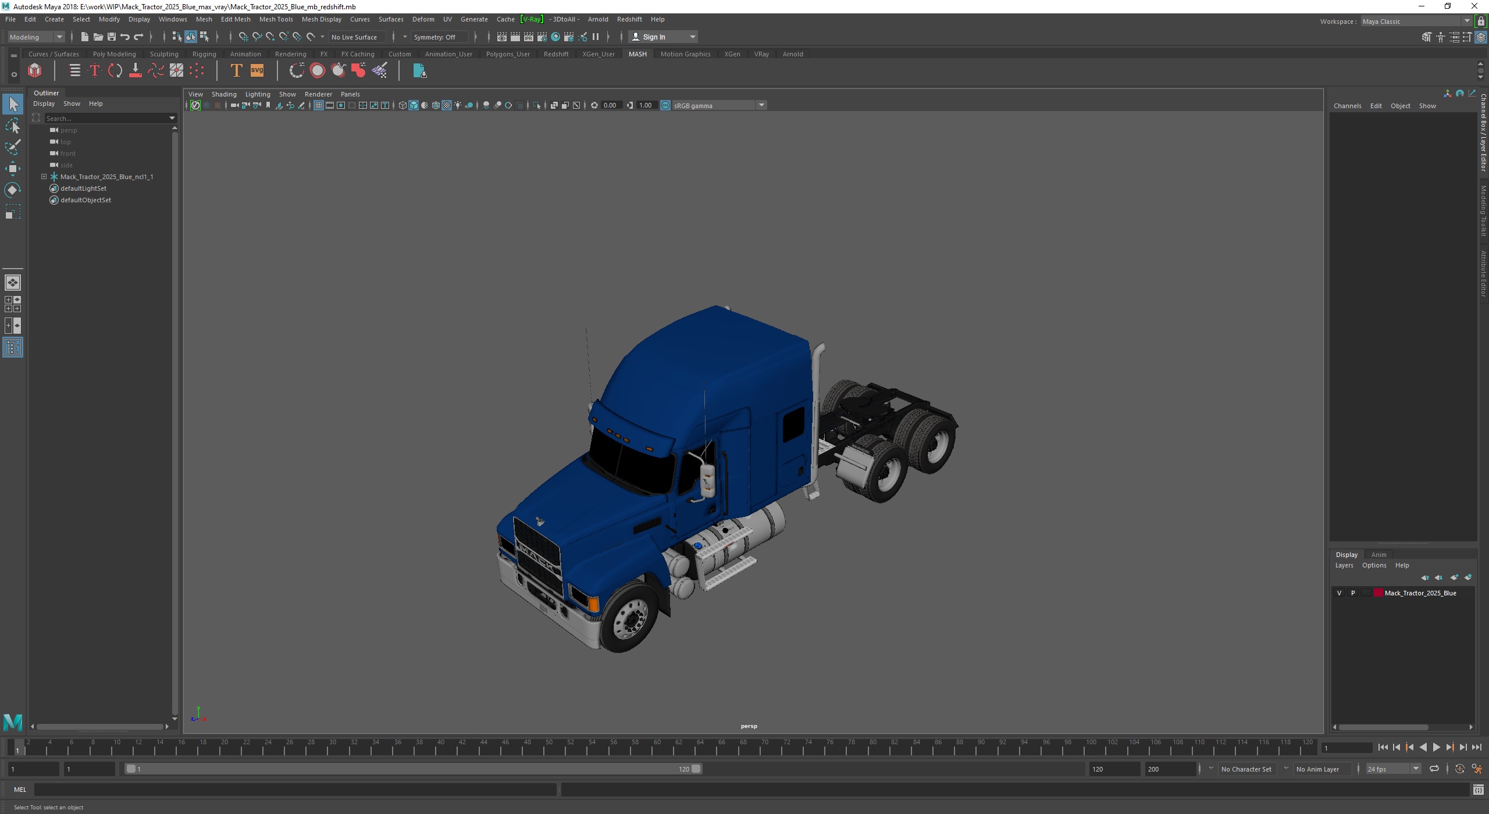The width and height of the screenshot is (1489, 814).
Task: Click the New Scene icon
Action: click(x=84, y=37)
